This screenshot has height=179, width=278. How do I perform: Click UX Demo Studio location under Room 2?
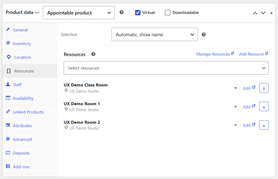tap(84, 128)
